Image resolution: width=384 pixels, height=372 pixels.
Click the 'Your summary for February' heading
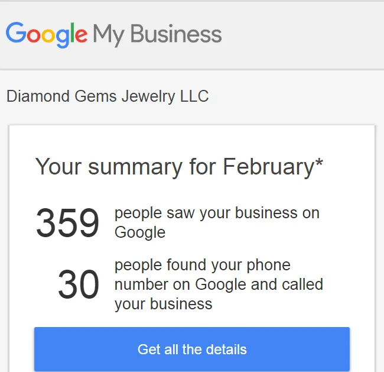coord(179,167)
